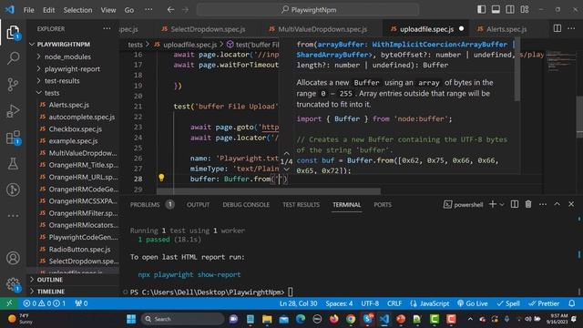Image resolution: width=583 pixels, height=328 pixels.
Task: Open Checkbox.spec.js in the file tree
Action: coord(75,129)
